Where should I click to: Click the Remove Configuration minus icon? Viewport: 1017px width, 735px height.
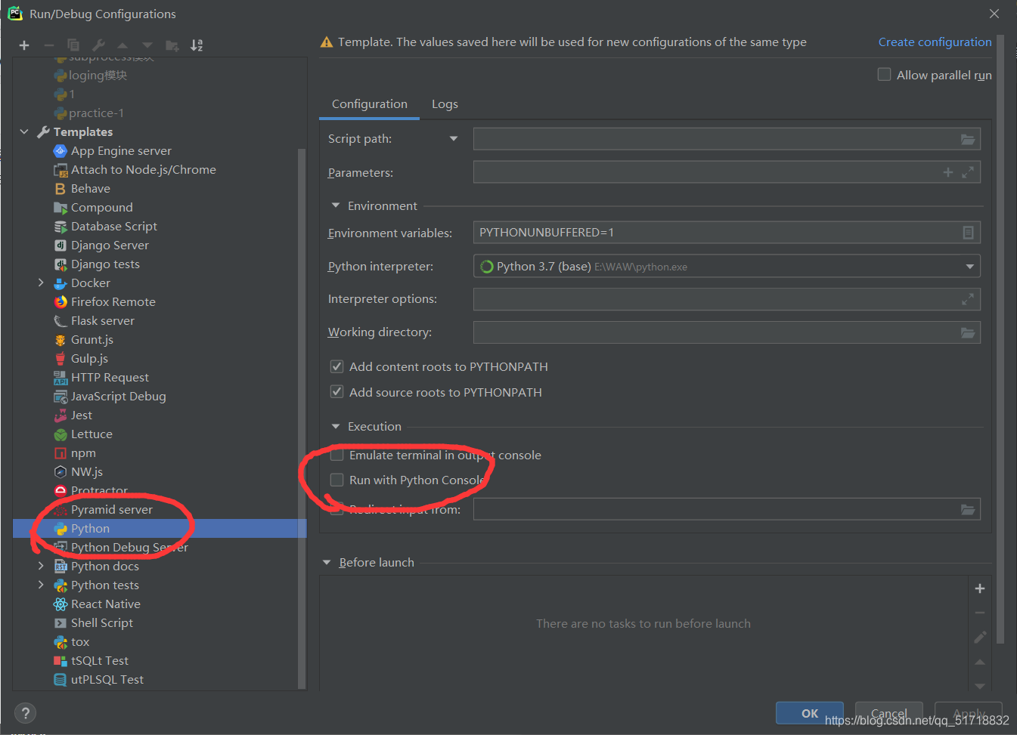click(48, 45)
